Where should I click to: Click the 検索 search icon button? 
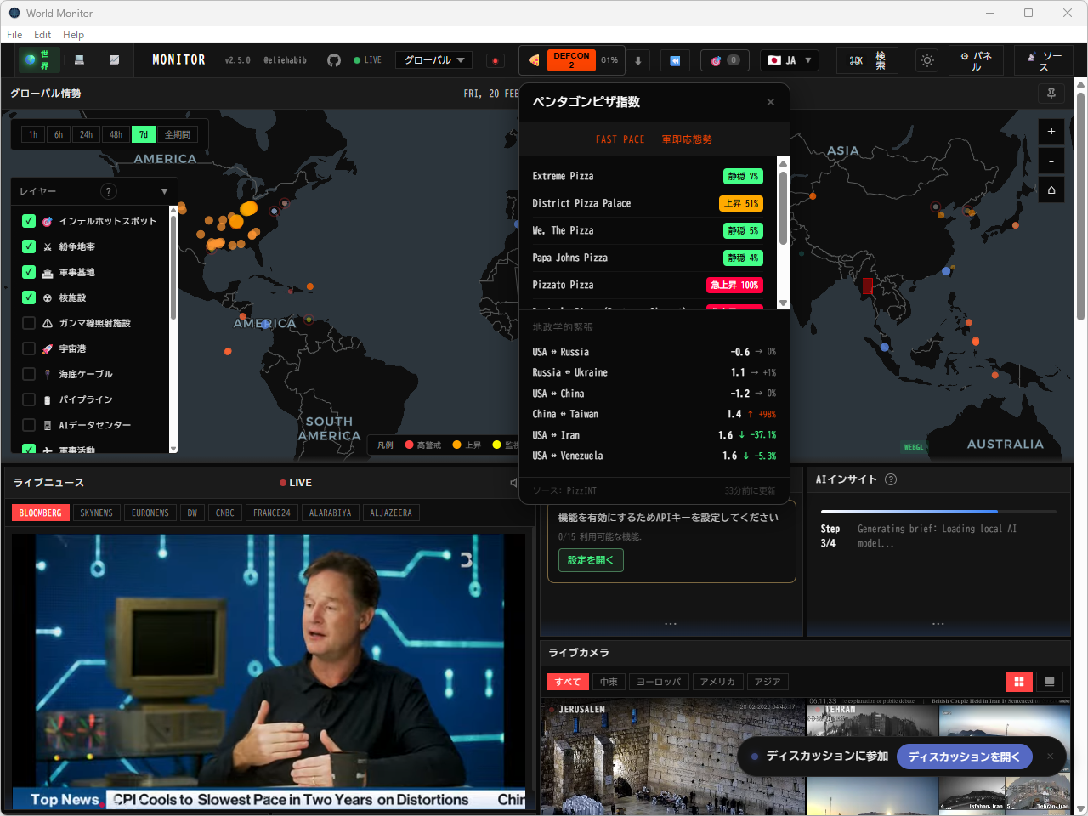coord(867,59)
